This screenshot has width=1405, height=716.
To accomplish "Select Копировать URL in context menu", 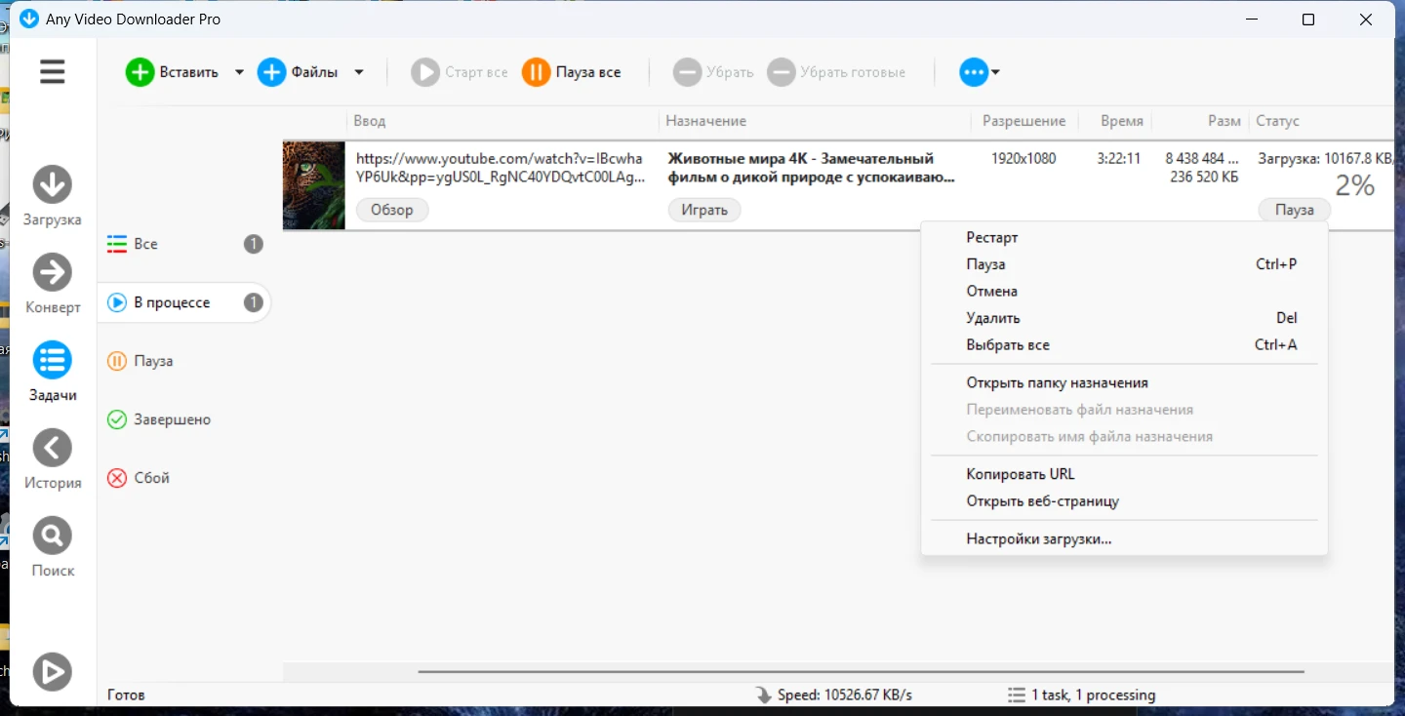I will coord(1020,475).
